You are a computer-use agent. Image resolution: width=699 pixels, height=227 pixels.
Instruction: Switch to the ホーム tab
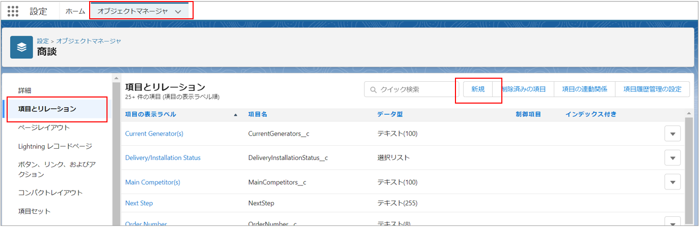75,11
